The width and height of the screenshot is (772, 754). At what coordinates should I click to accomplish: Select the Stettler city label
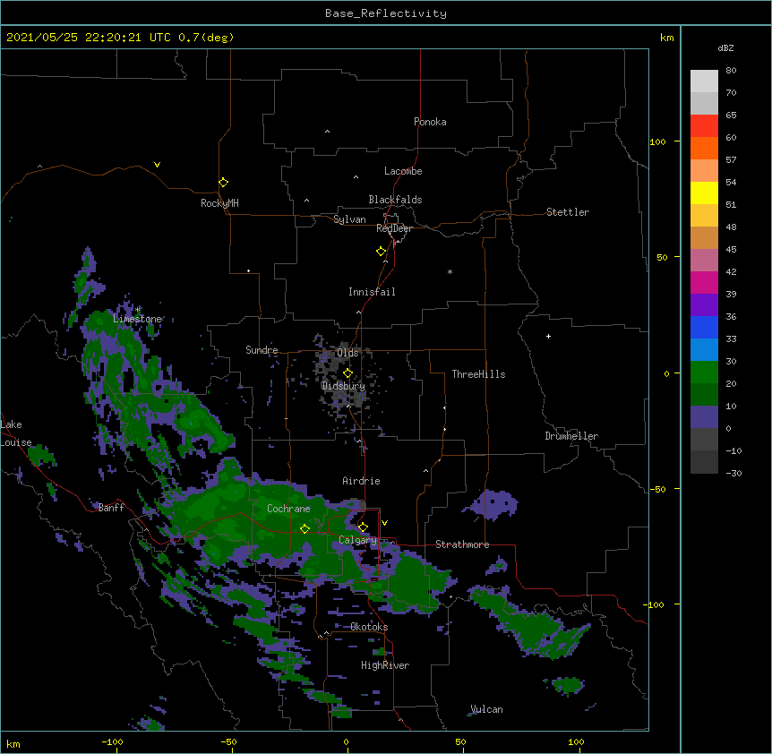tap(568, 212)
